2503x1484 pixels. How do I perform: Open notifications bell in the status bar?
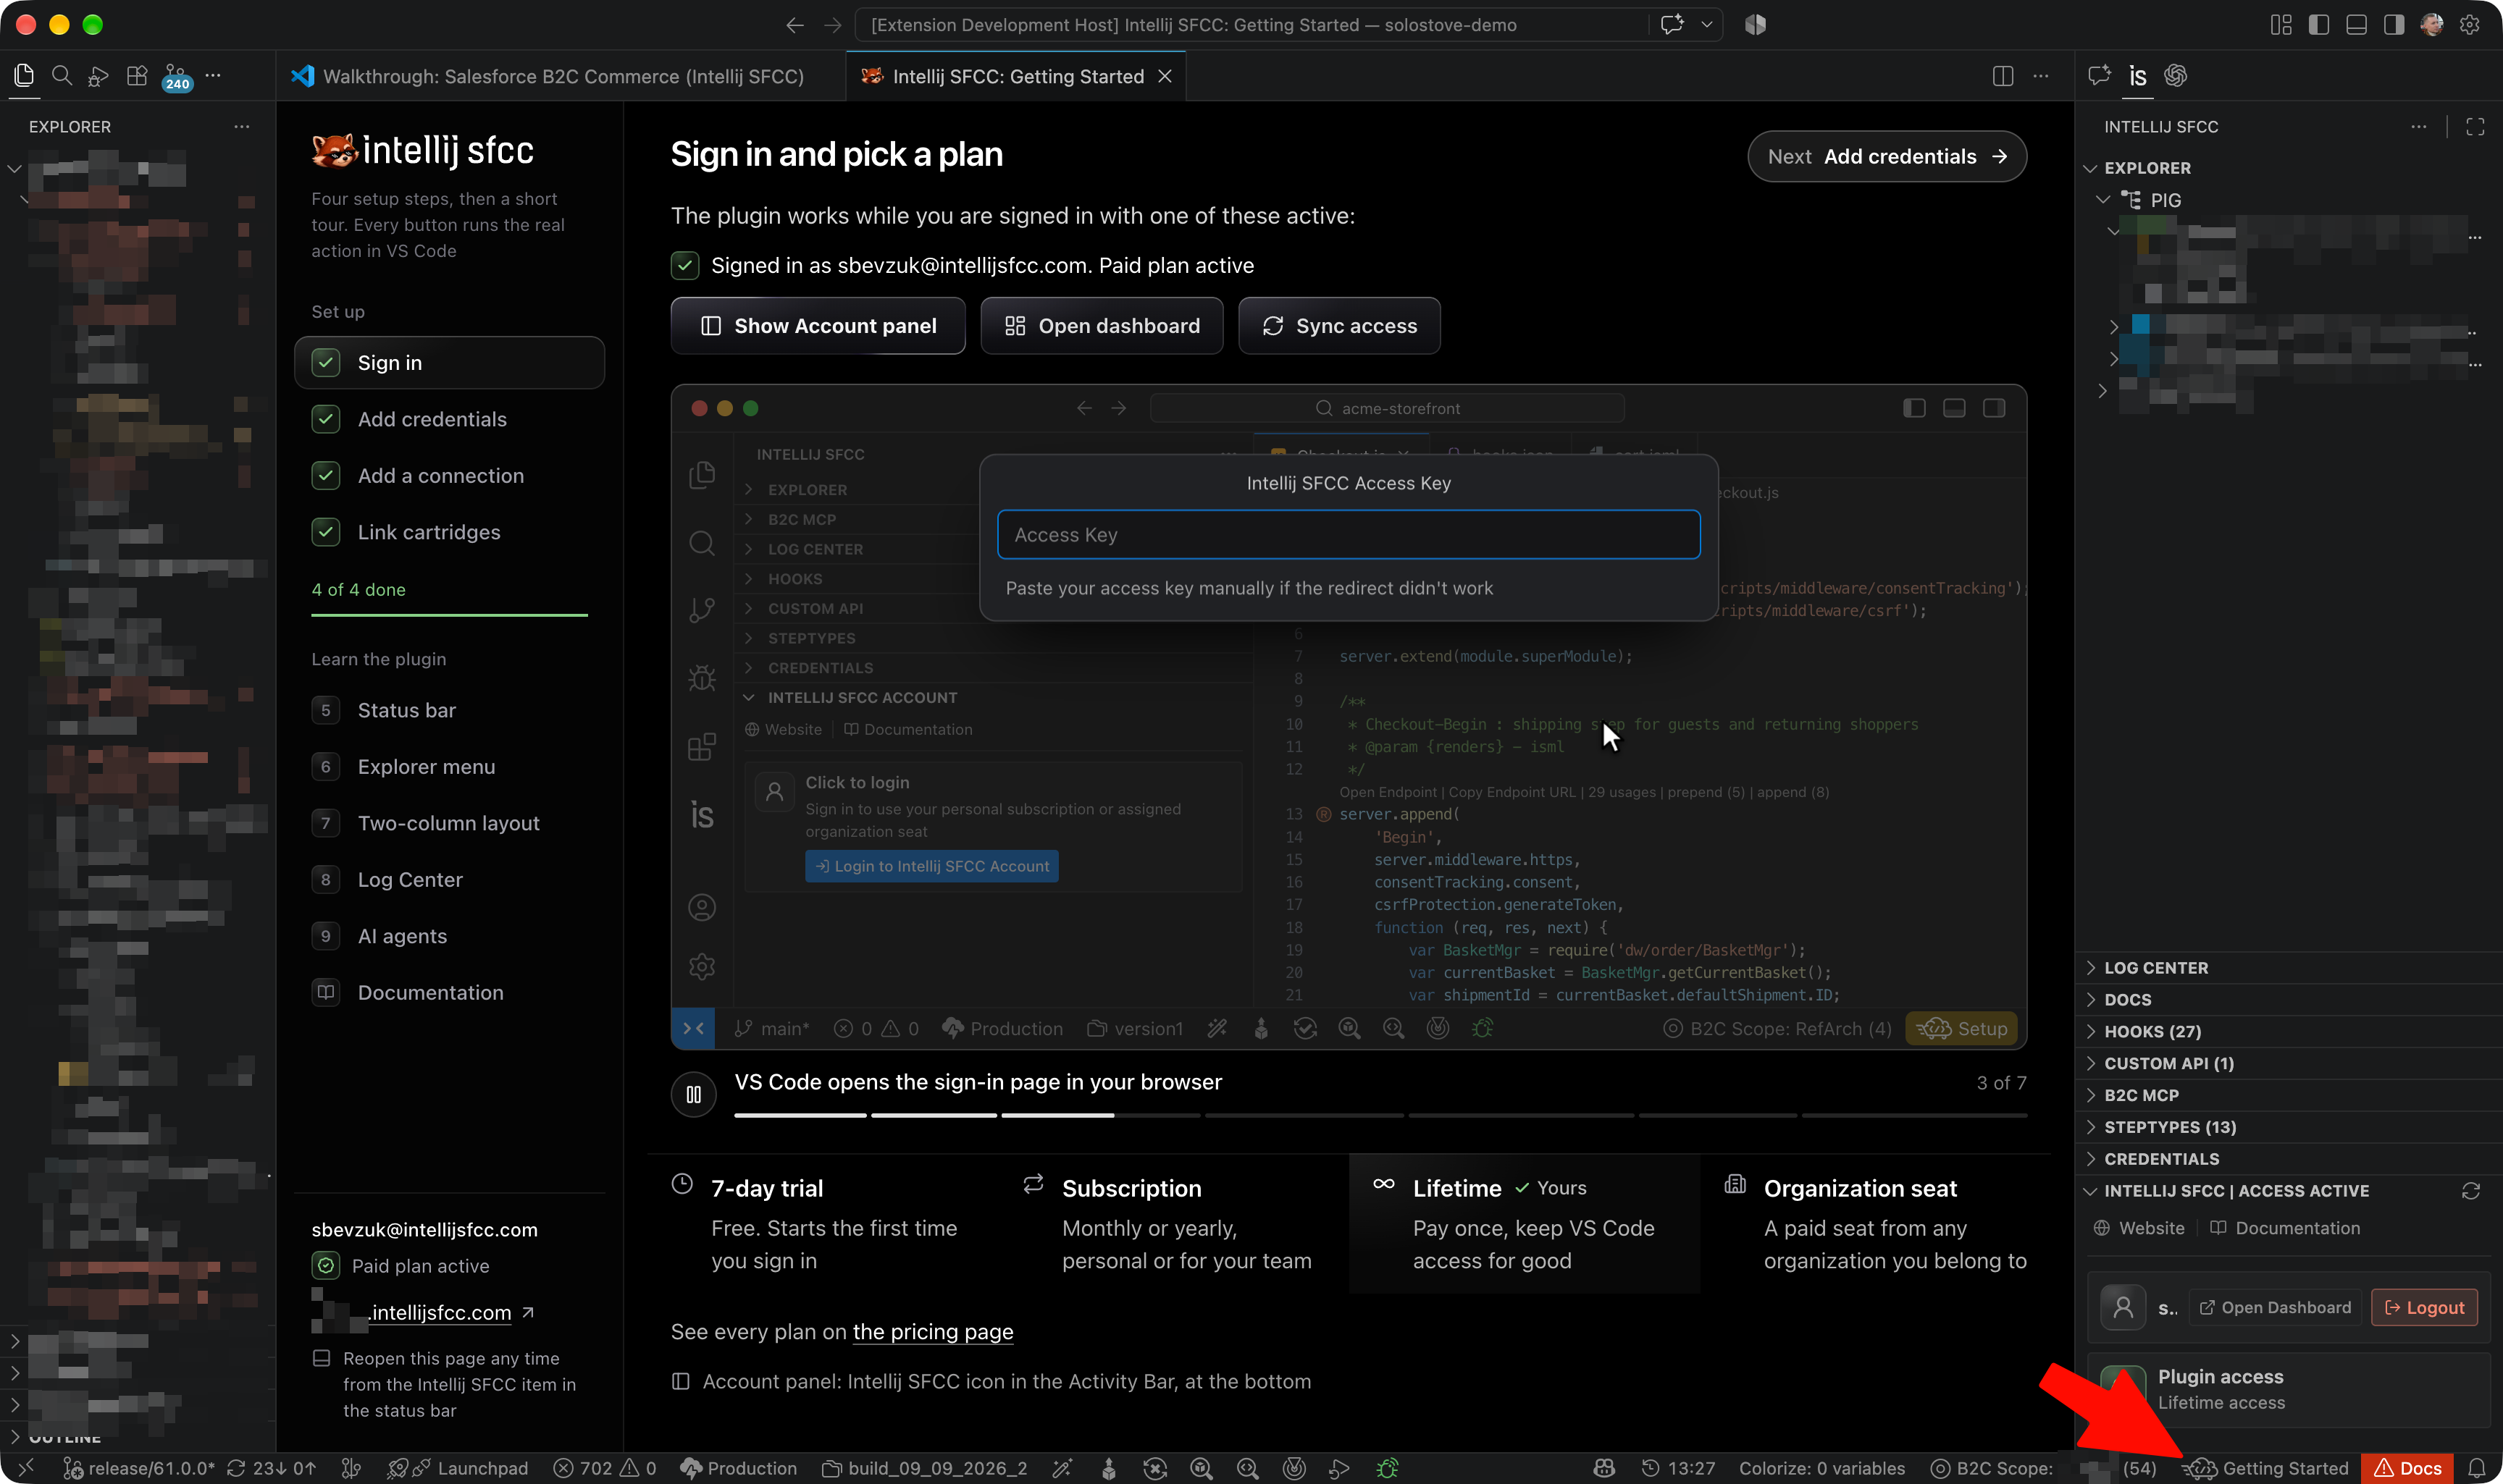[2476, 1468]
